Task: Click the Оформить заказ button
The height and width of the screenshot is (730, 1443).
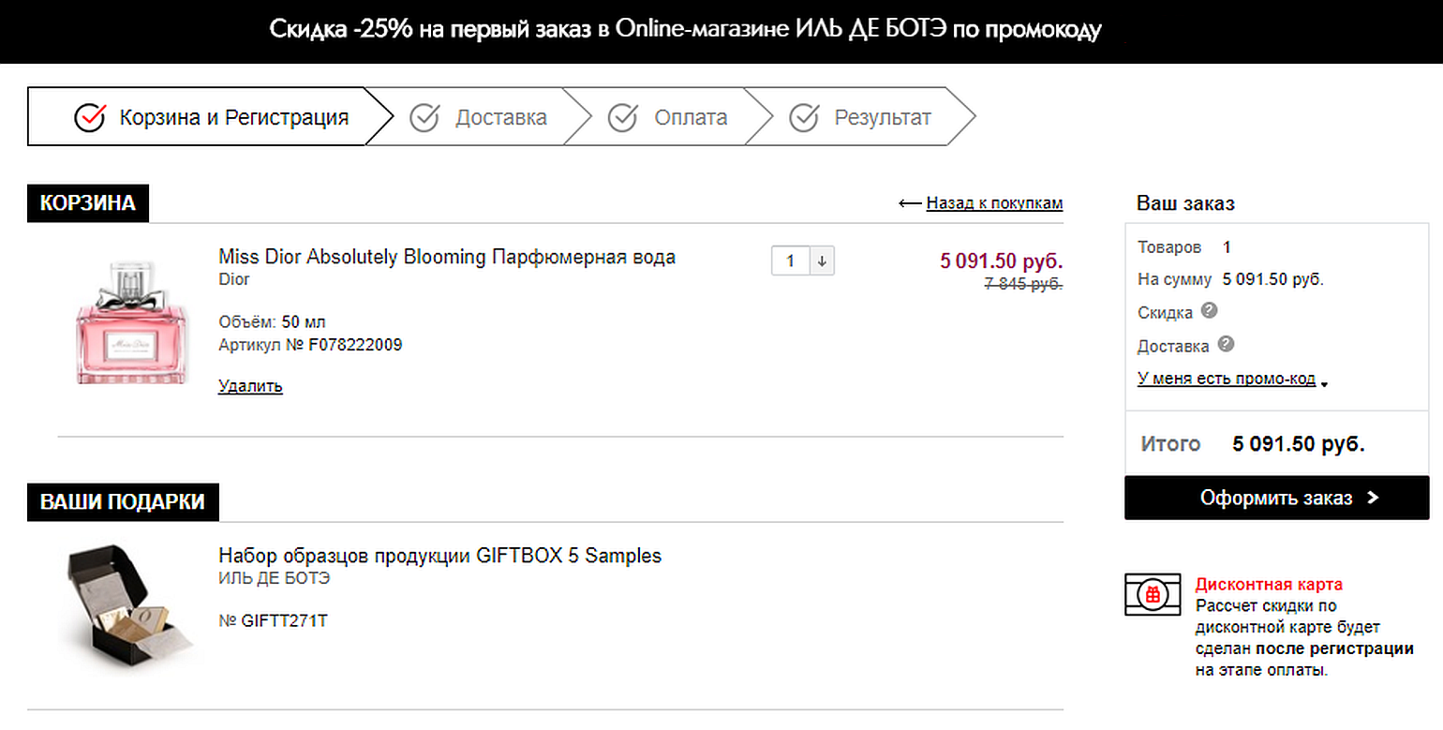Action: pyautogui.click(x=1276, y=499)
